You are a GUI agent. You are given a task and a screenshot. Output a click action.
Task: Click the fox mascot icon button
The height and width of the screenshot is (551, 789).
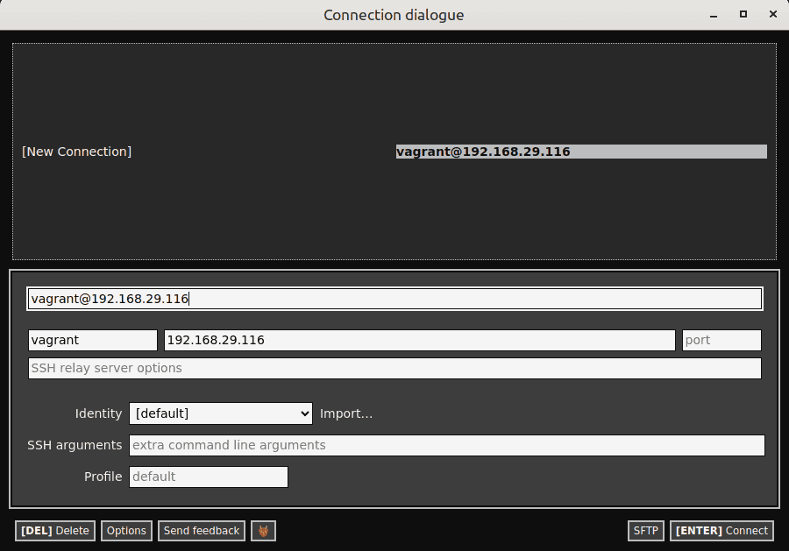point(263,531)
